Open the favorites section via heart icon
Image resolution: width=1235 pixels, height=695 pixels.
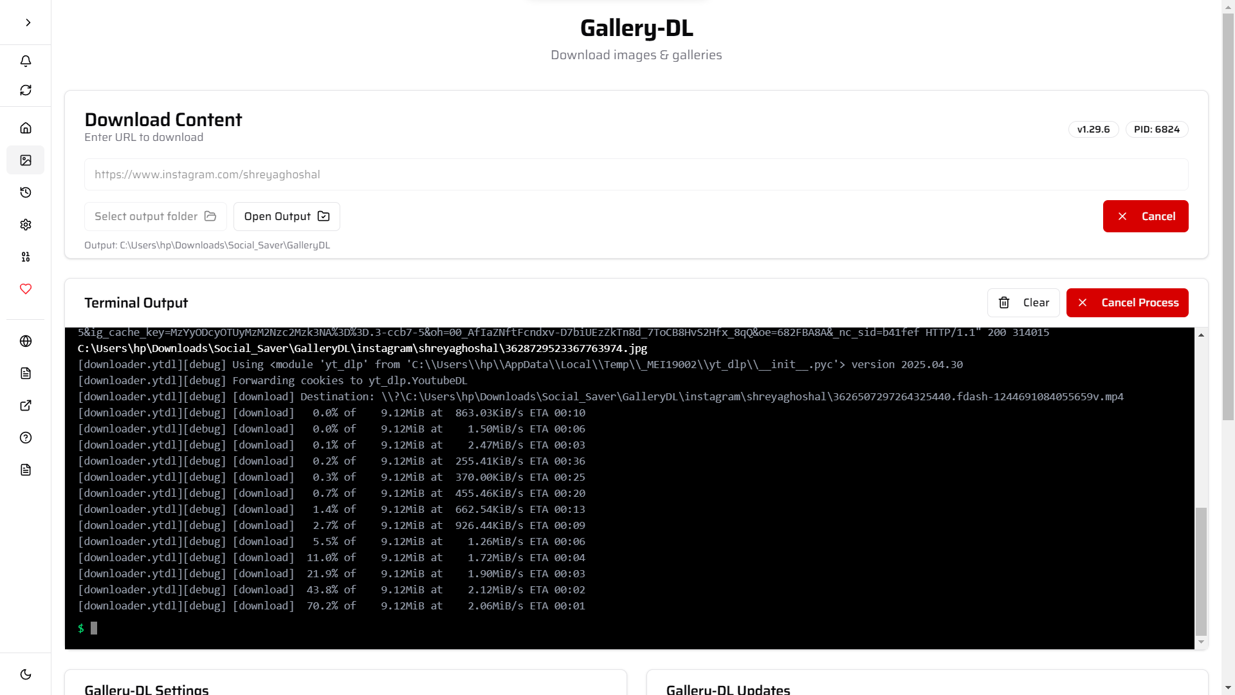click(26, 289)
